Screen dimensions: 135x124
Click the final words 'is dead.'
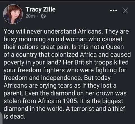click(x=15, y=116)
